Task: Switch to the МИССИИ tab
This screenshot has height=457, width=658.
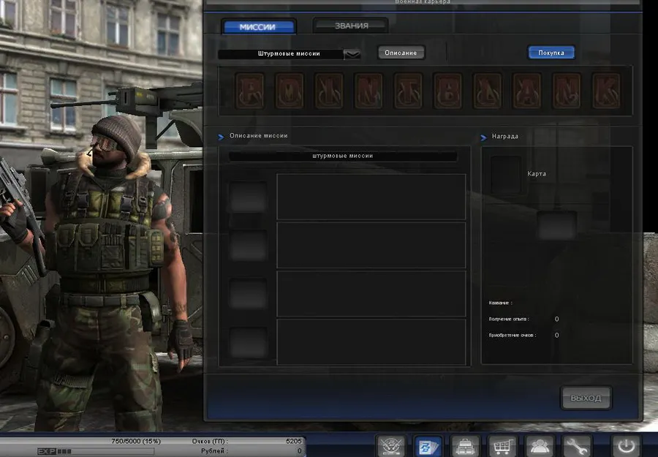Action: point(259,27)
